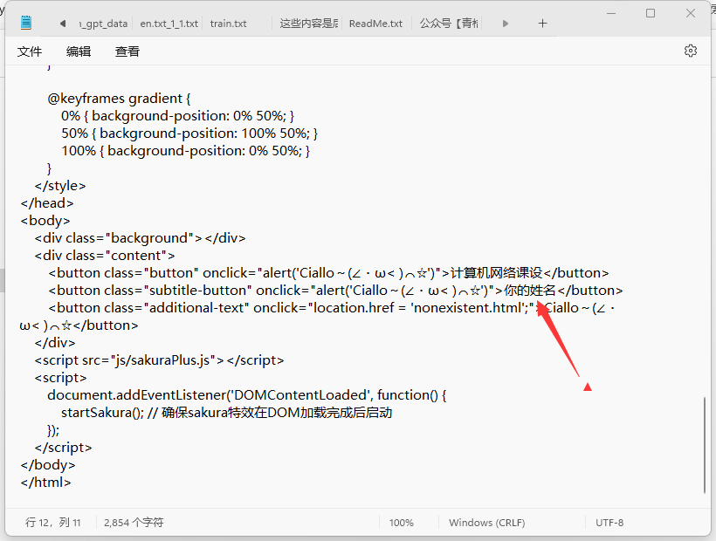Click the 2,854 个字符 character count

pos(134,523)
